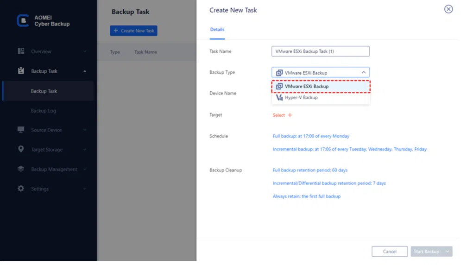Click the Backup Task parent menu label
Viewport: 473px width, 265px height.
click(44, 71)
